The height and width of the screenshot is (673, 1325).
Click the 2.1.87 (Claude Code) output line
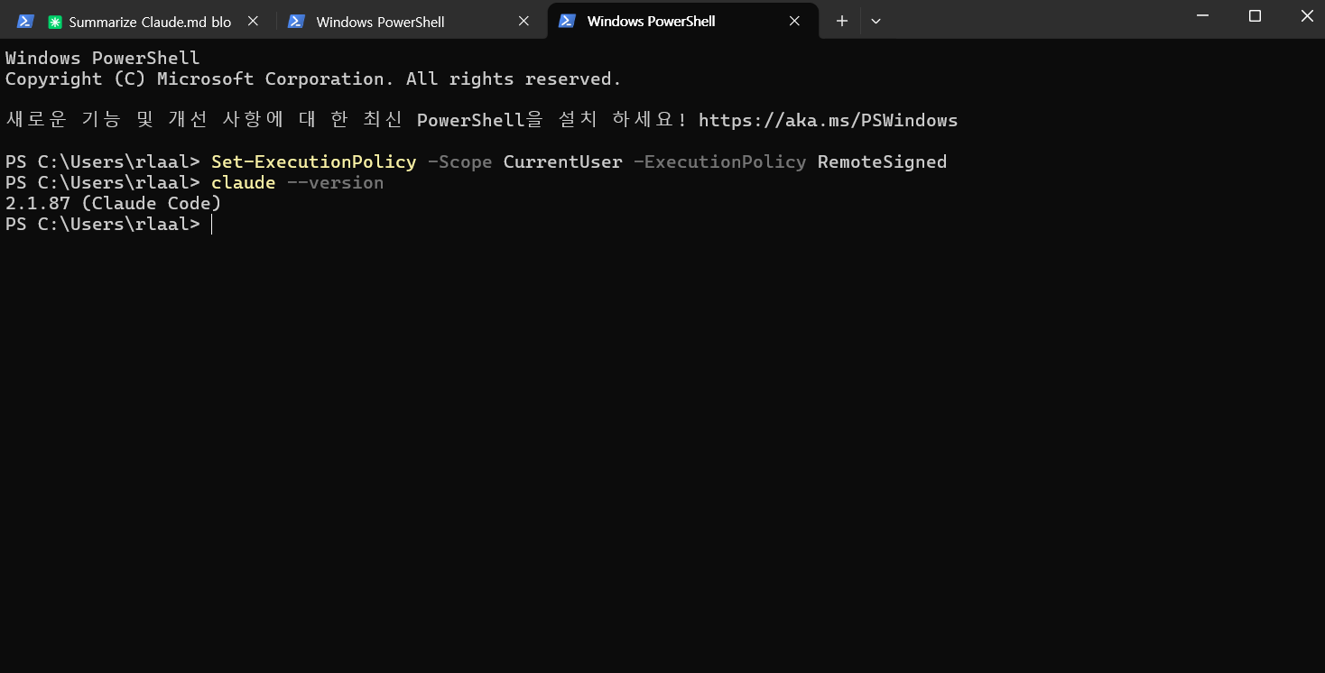pos(114,203)
